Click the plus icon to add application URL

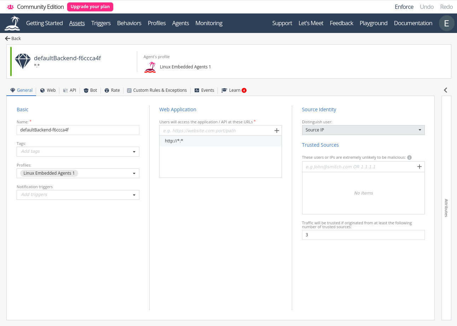(277, 131)
